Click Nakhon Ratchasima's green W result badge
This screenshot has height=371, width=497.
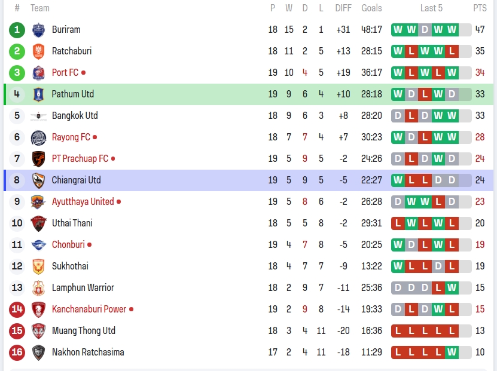(452, 352)
